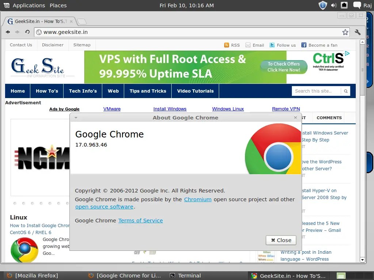This screenshot has height=280, width=374.
Task: Open the How To's menu
Action: click(47, 91)
